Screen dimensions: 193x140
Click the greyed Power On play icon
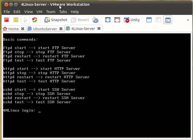(25, 20)
